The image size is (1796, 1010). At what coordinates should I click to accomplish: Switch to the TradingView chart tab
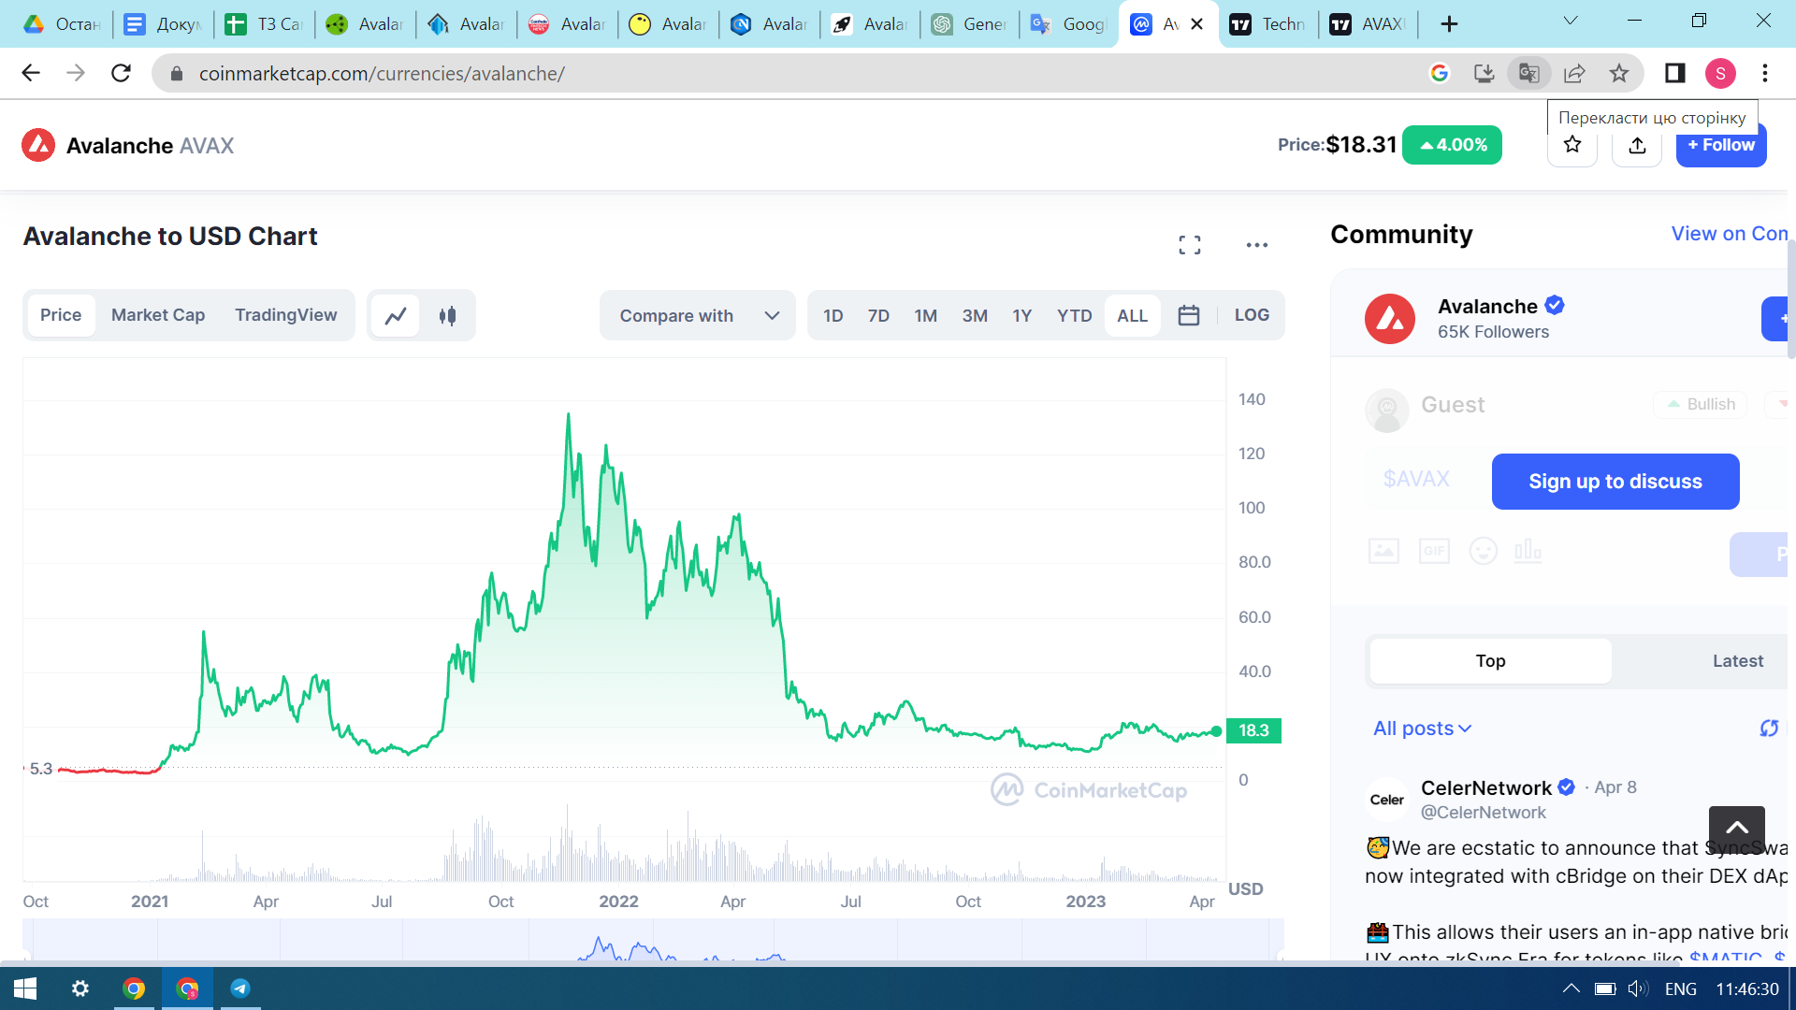(x=286, y=315)
